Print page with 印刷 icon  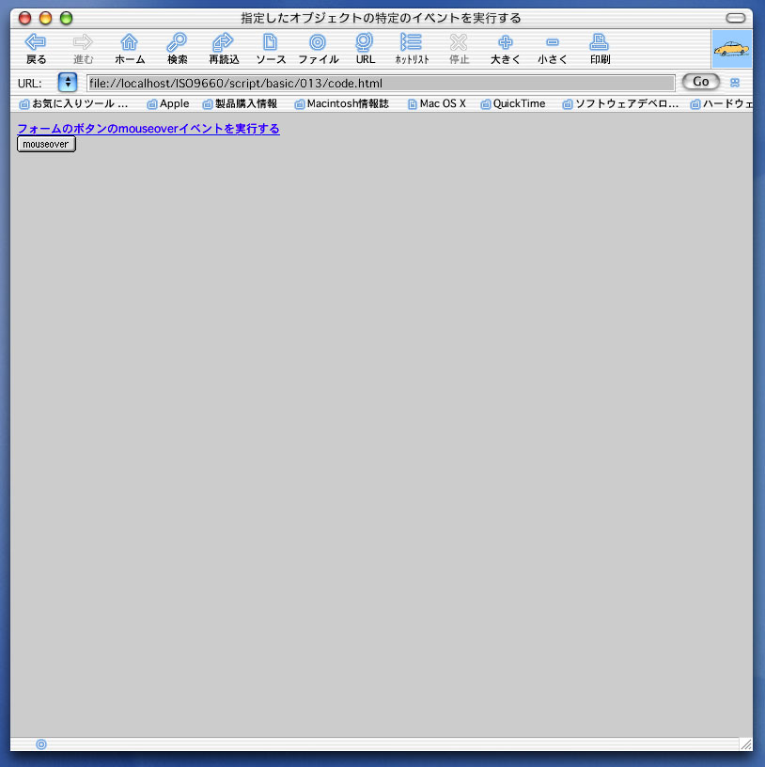[x=600, y=42]
